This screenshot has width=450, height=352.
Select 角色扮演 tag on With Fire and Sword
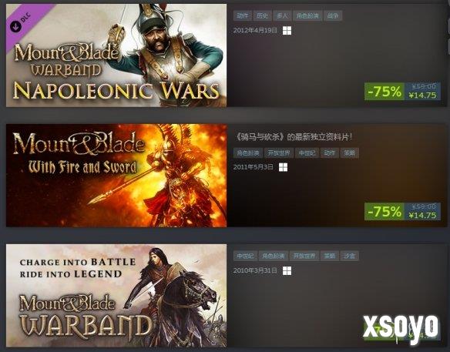(247, 153)
